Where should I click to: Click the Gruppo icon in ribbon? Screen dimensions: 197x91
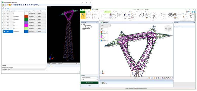[112, 14]
